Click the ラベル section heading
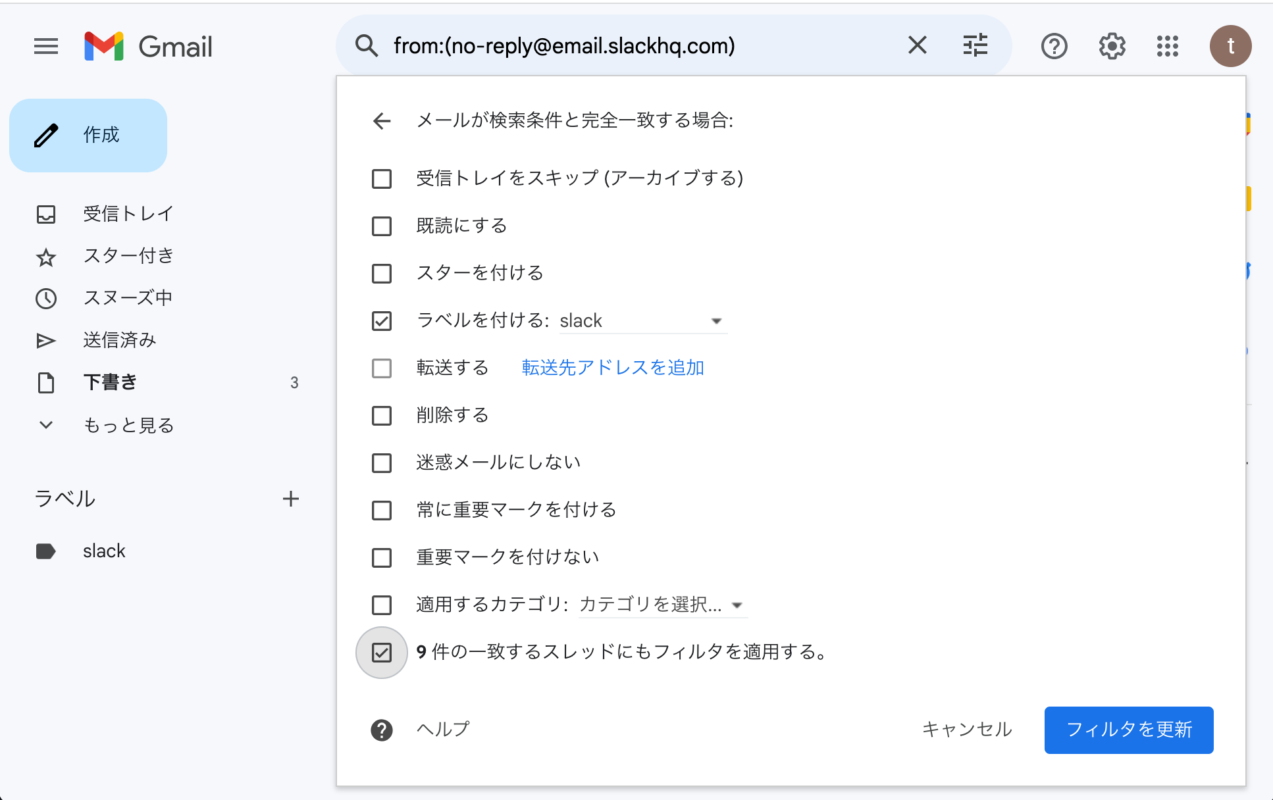Viewport: 1273px width, 800px height. (x=65, y=499)
